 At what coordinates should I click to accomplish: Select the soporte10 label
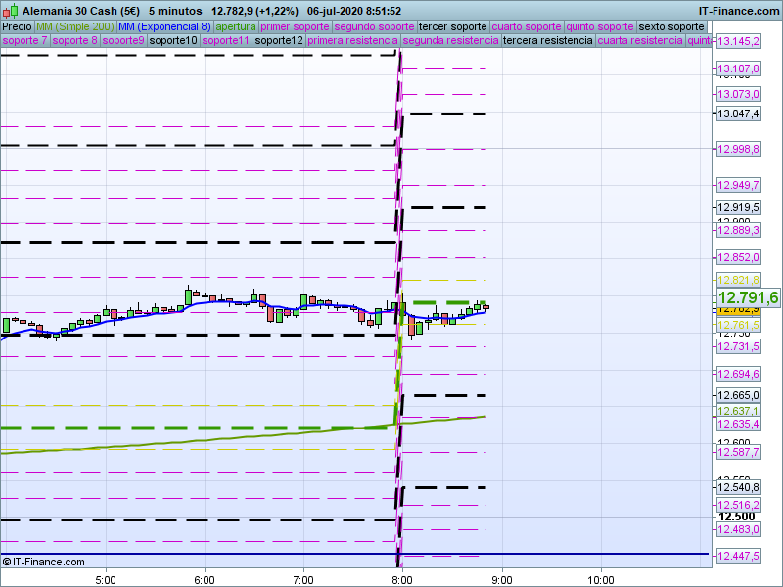(x=172, y=41)
